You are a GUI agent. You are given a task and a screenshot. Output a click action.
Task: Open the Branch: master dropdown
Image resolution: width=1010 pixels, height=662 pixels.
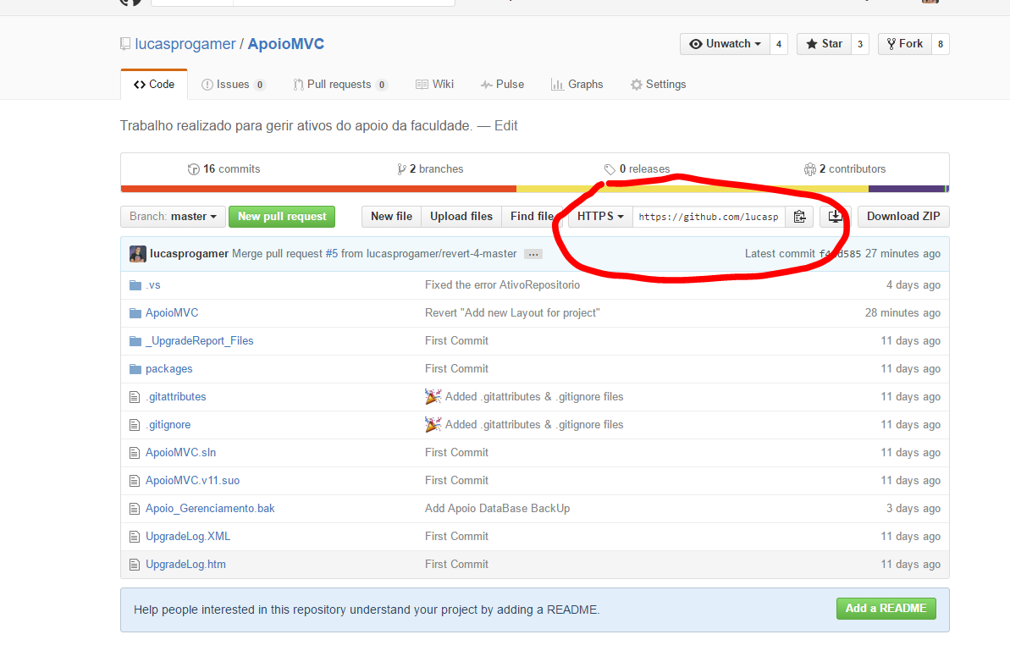(x=173, y=217)
